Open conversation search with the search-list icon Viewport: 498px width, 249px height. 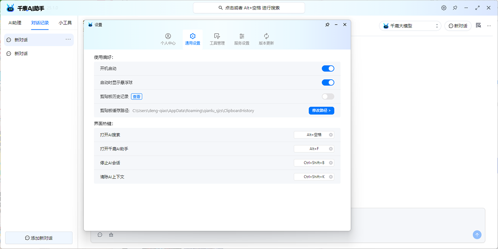tap(478, 25)
